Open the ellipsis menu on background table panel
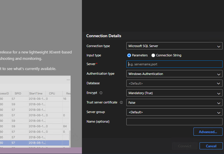 pyautogui.click(x=68, y=80)
